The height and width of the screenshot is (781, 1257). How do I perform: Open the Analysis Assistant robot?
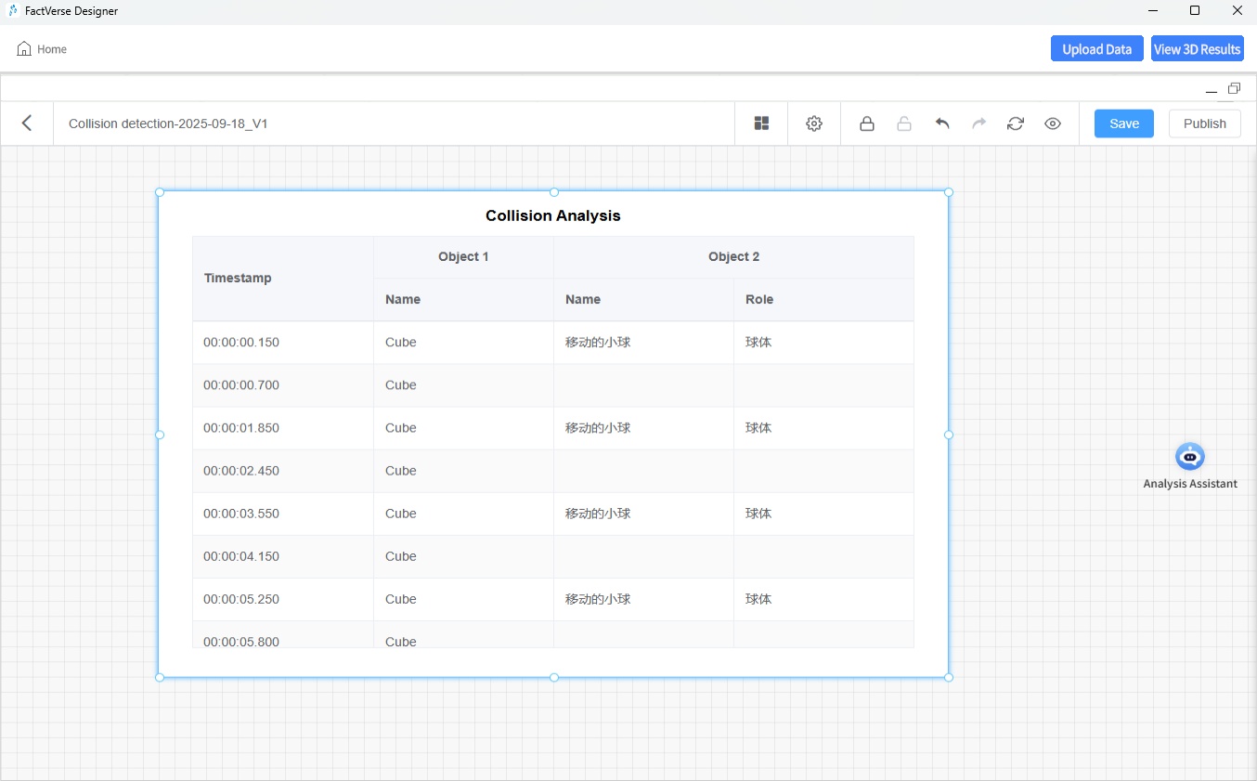tap(1189, 457)
